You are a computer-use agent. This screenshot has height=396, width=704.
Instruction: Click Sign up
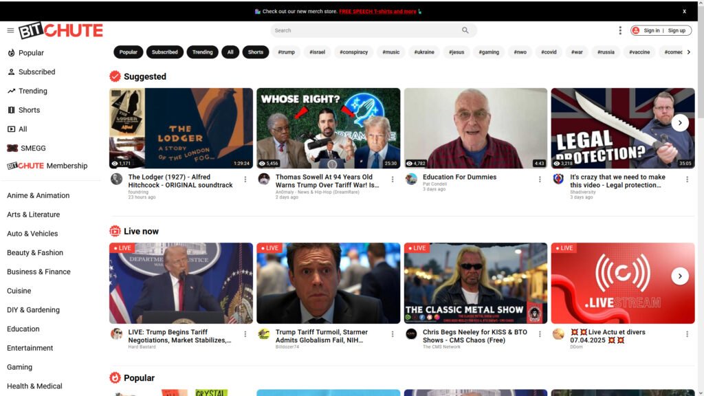pyautogui.click(x=676, y=30)
